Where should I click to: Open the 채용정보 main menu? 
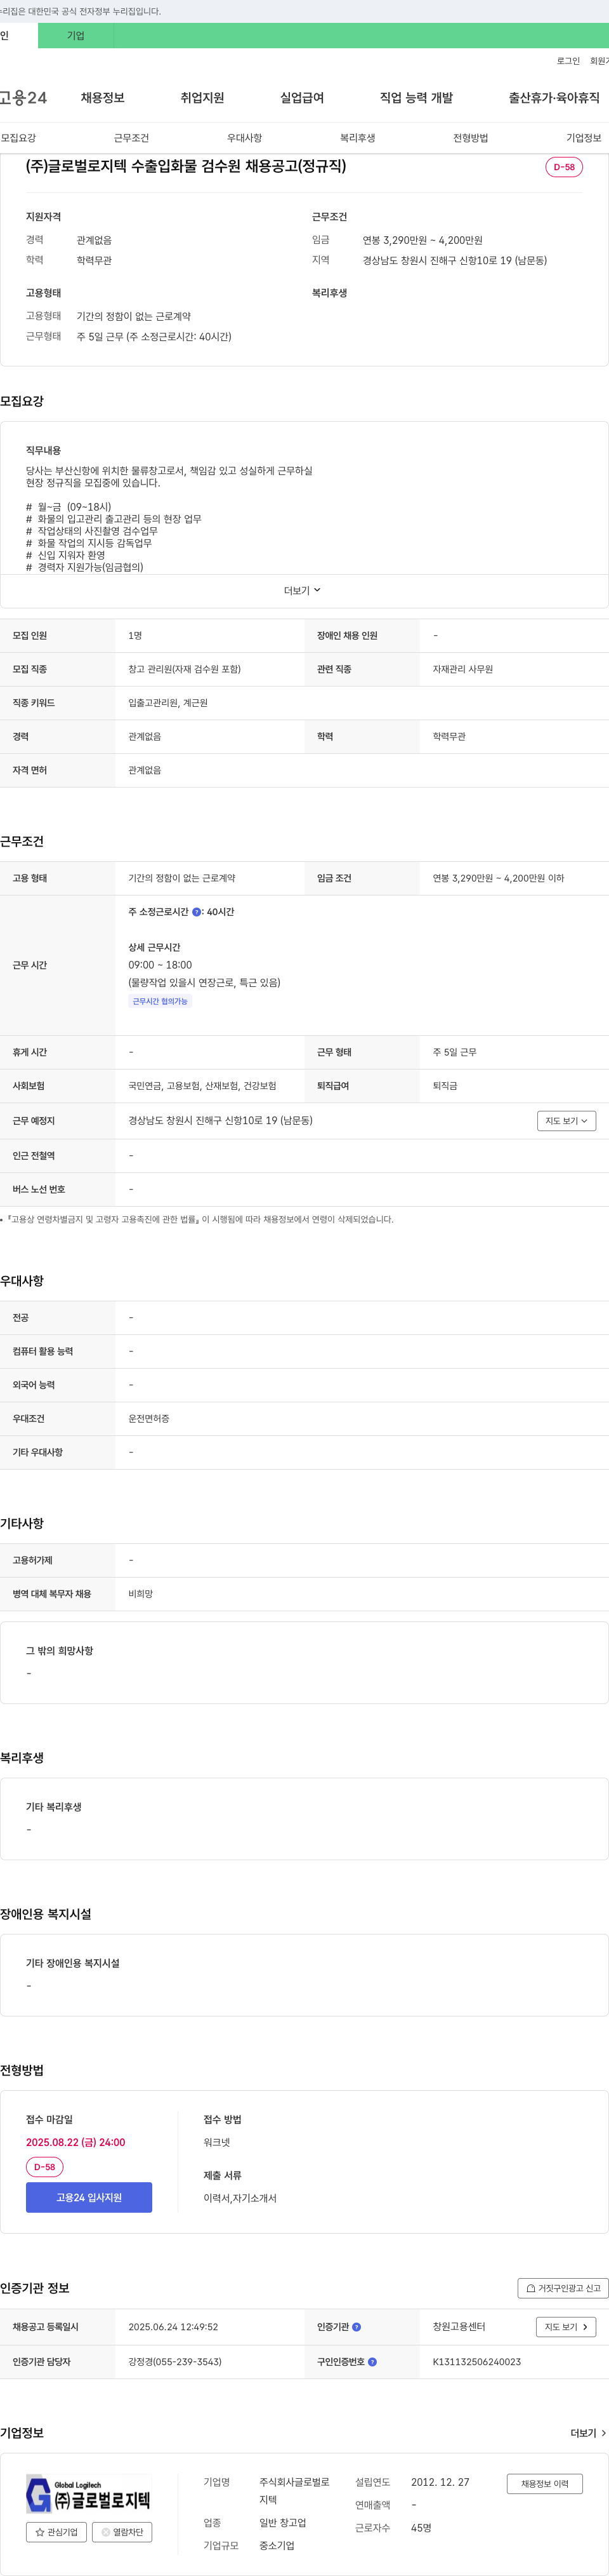click(x=103, y=98)
